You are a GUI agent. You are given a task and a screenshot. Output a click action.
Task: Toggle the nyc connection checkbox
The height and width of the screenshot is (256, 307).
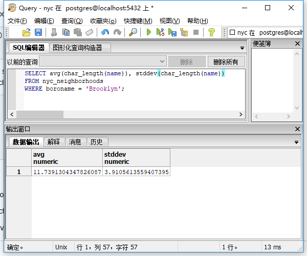(232, 32)
